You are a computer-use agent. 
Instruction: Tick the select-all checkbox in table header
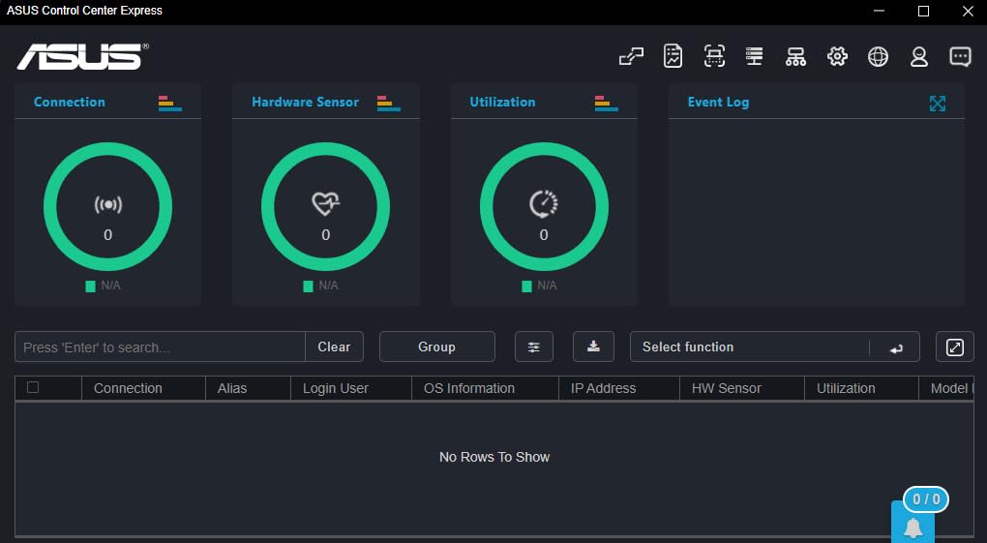pyautogui.click(x=33, y=387)
